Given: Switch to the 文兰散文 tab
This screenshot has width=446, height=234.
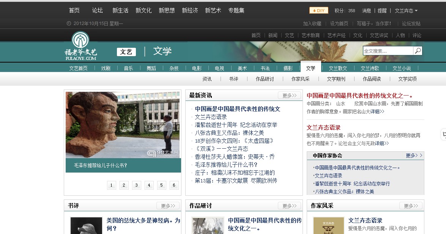Looking at the screenshot, I should tap(338, 68).
